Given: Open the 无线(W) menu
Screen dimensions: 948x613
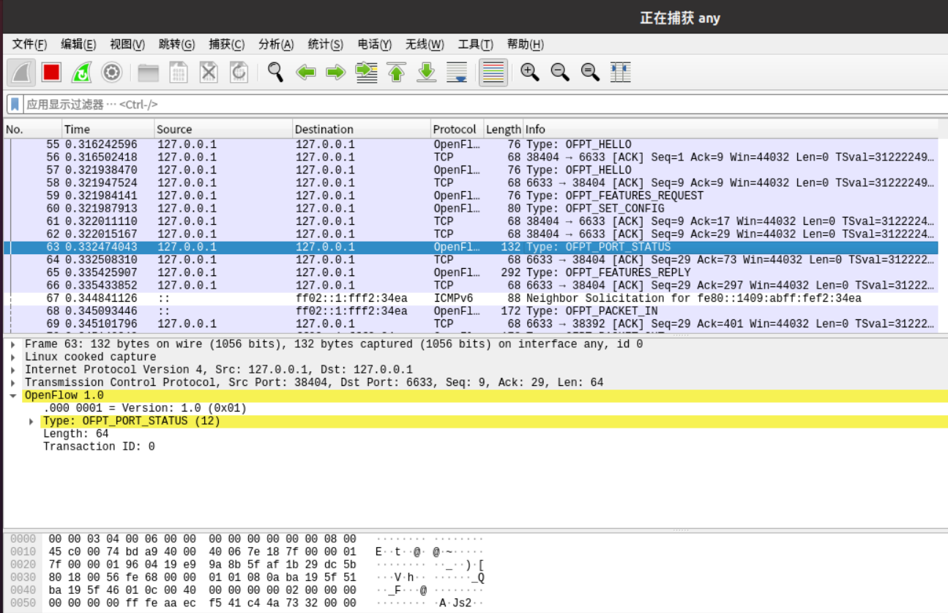Looking at the screenshot, I should [x=425, y=44].
